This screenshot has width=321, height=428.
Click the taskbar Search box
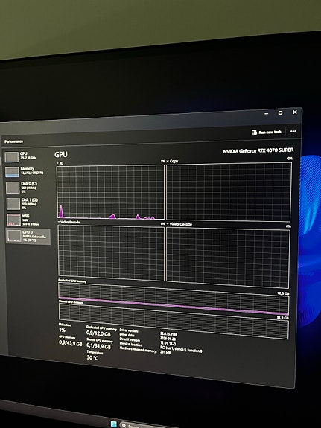point(142,426)
